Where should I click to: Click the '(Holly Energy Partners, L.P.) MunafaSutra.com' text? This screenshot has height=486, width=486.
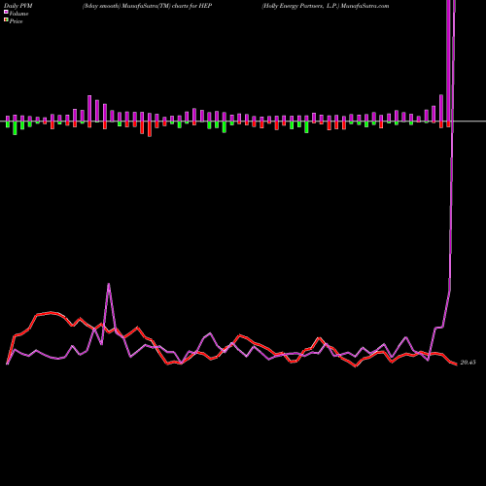click(x=326, y=6)
